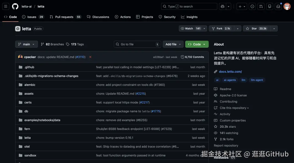The height and width of the screenshot is (163, 294).
Task: Open the Contributing link
Action: pos(228,102)
